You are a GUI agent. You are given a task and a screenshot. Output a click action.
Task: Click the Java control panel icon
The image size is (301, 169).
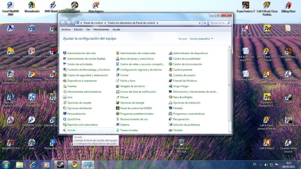(x=65, y=97)
